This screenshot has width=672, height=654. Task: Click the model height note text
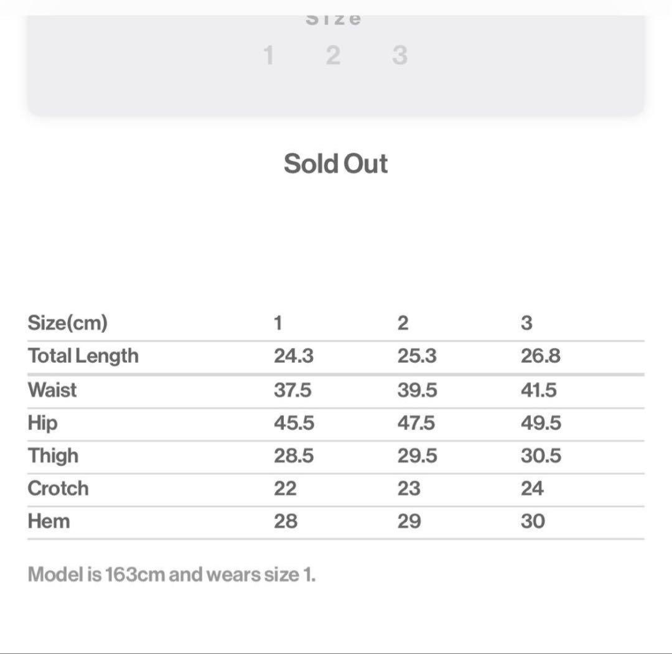coord(172,574)
